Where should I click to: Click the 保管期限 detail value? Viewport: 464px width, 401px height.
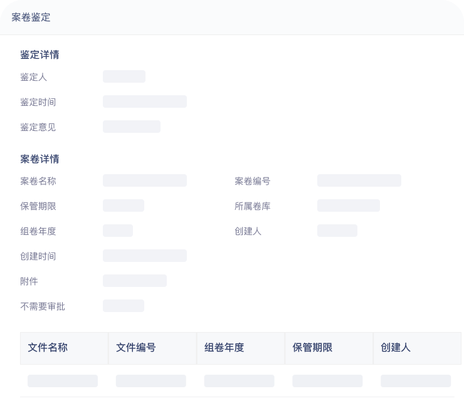[124, 206]
